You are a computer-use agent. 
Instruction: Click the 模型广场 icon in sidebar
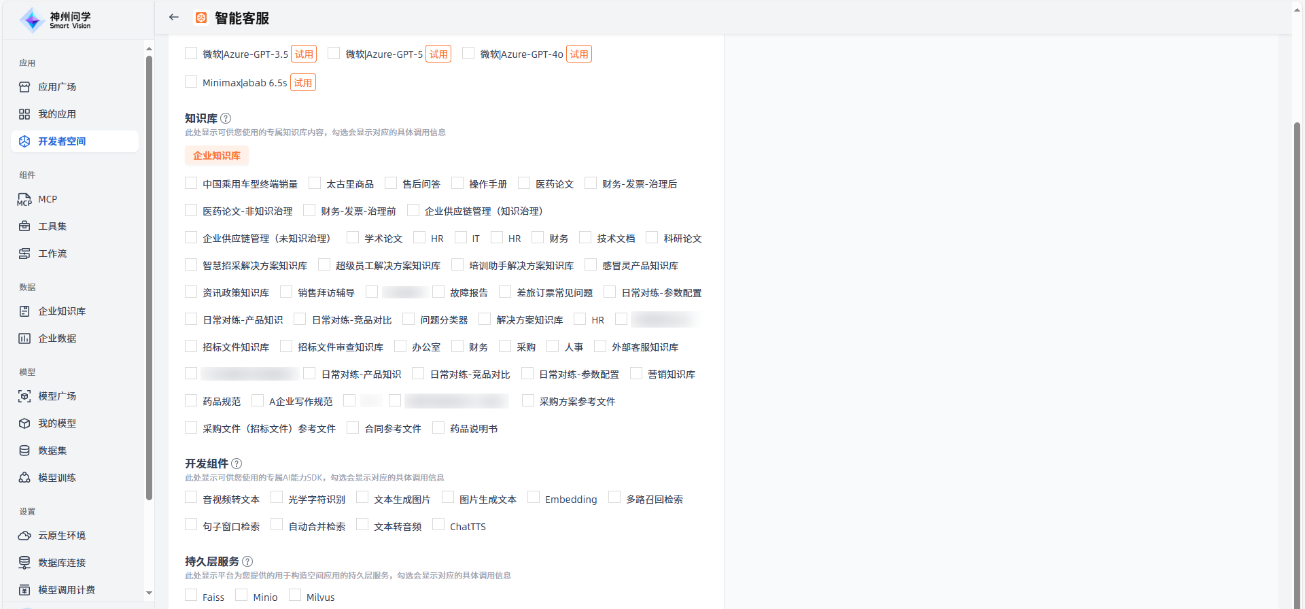pos(24,396)
